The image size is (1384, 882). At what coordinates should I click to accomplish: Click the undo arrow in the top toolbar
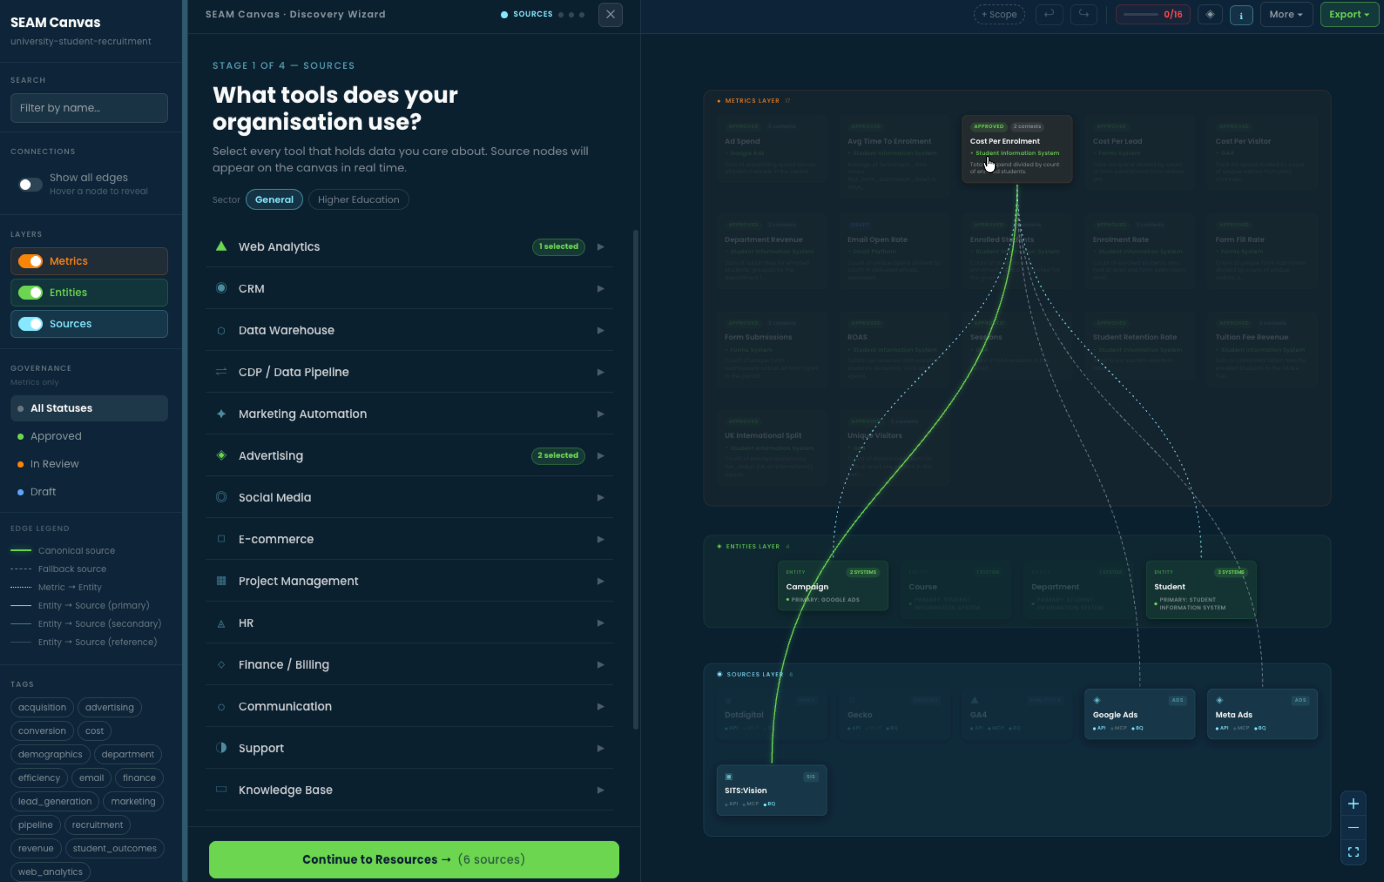pyautogui.click(x=1049, y=15)
